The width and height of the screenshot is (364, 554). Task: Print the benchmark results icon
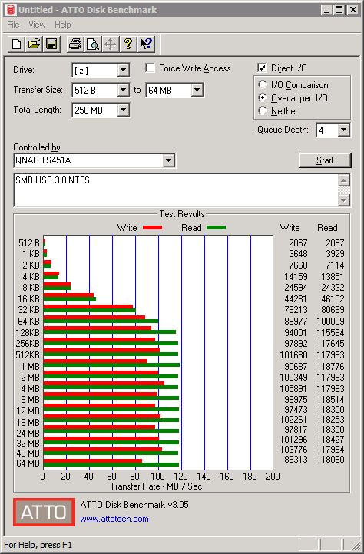pos(75,45)
